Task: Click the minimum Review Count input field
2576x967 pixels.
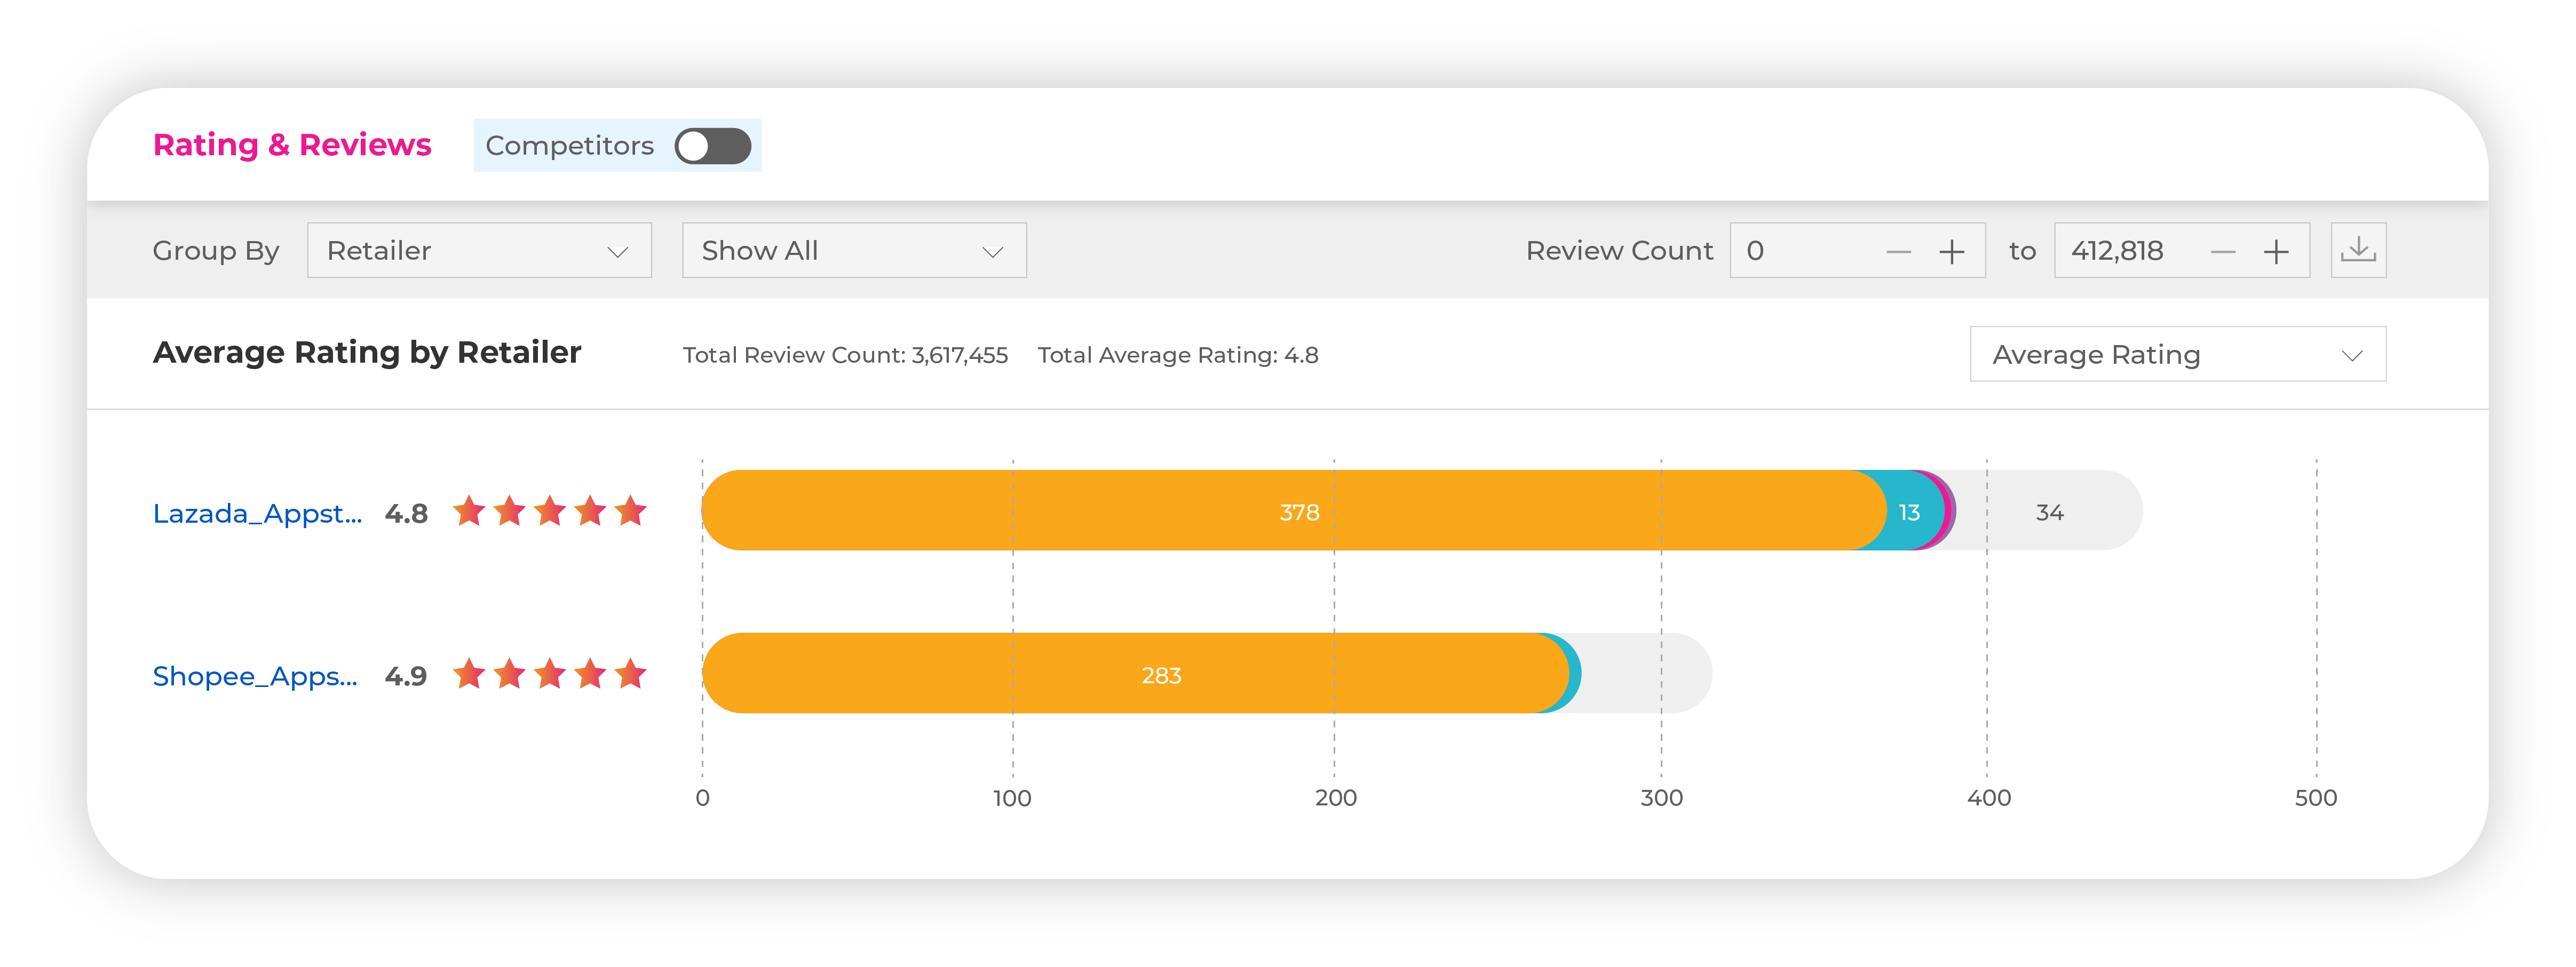Action: [1800, 251]
